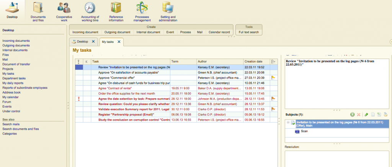Sort by Author column header
The image size is (392, 167).
pyautogui.click(x=220, y=62)
